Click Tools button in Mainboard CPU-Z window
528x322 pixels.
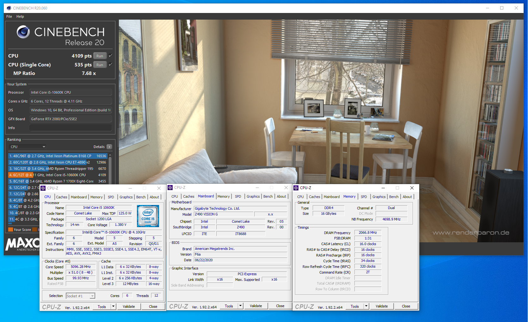[229, 306]
